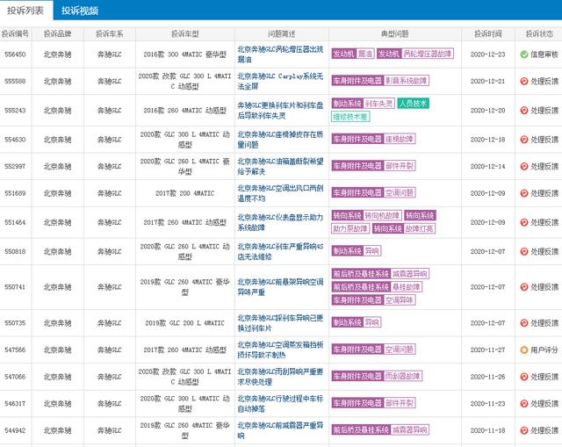
Task: Click the 投诉状态 column header
Action: coord(539,34)
